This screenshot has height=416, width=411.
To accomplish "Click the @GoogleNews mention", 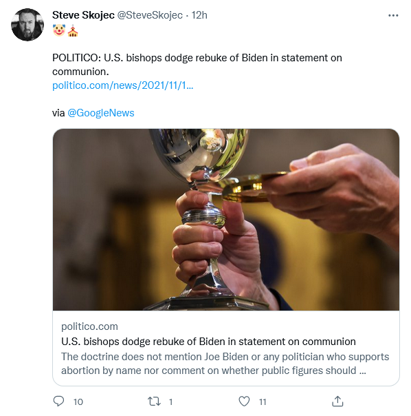I will [x=101, y=113].
